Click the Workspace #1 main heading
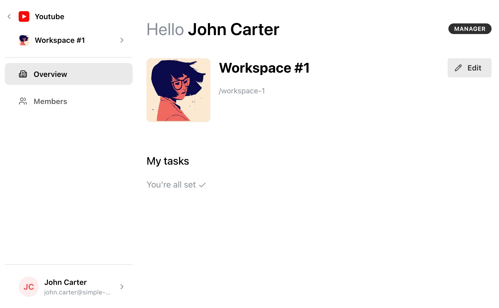 tap(264, 68)
